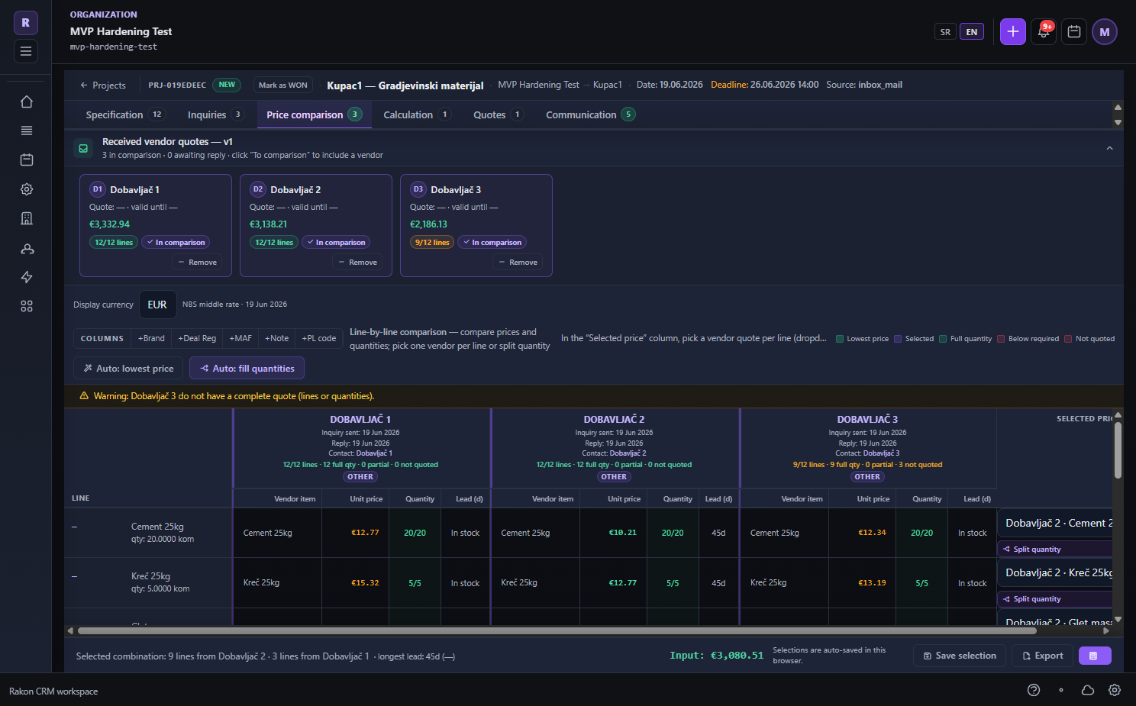Collapse the Cement 25kg line row
The width and height of the screenshot is (1136, 706).
(x=74, y=527)
